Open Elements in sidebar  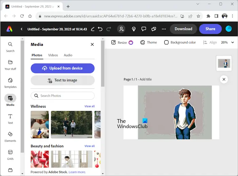tap(10, 137)
